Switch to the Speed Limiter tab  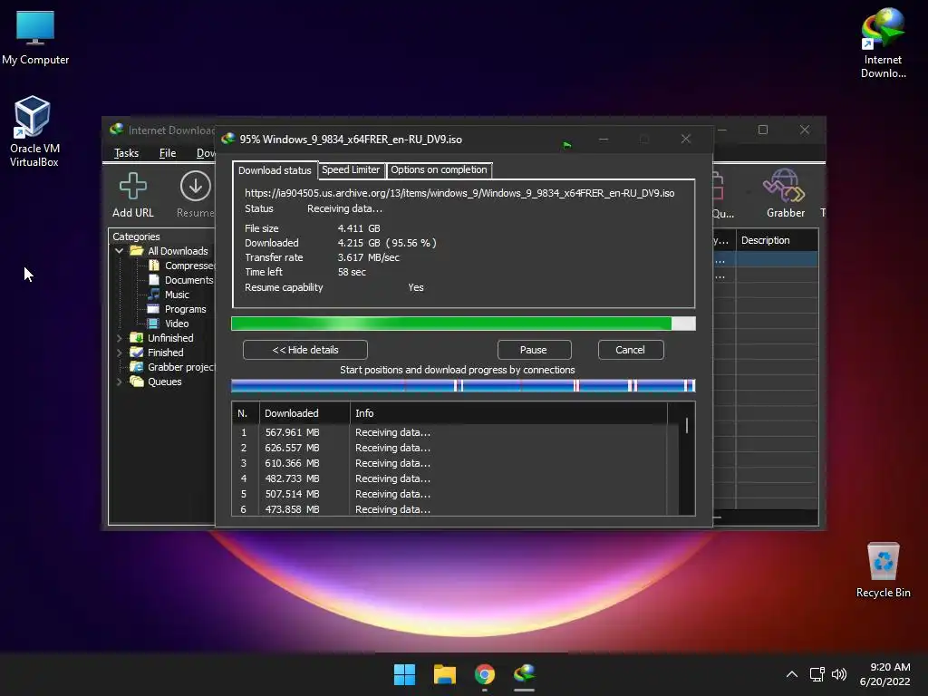click(x=351, y=169)
